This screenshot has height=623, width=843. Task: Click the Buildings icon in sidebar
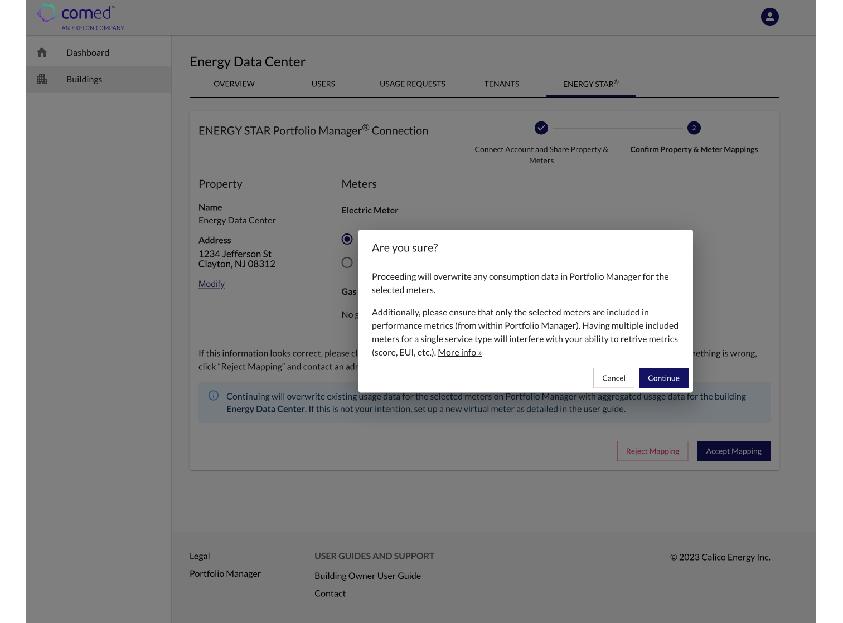[42, 79]
